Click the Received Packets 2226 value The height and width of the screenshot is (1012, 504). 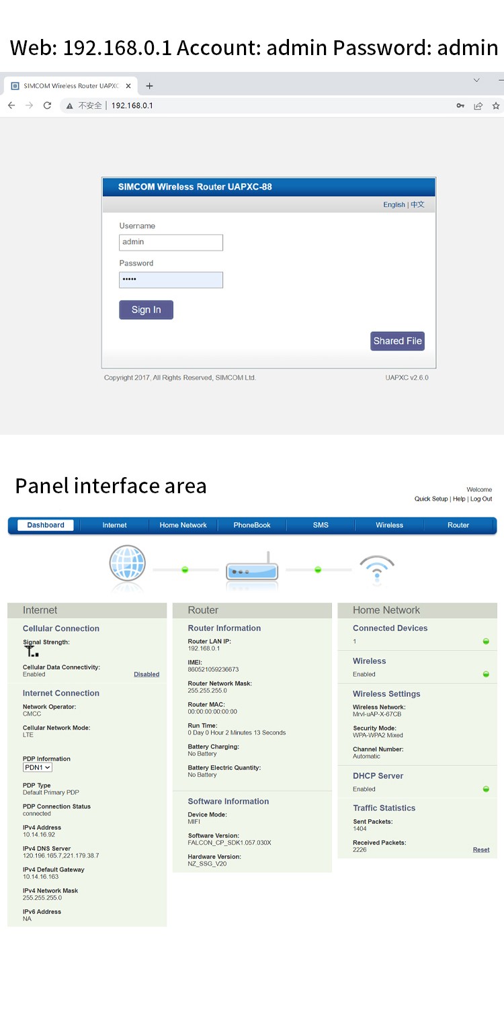coord(360,850)
